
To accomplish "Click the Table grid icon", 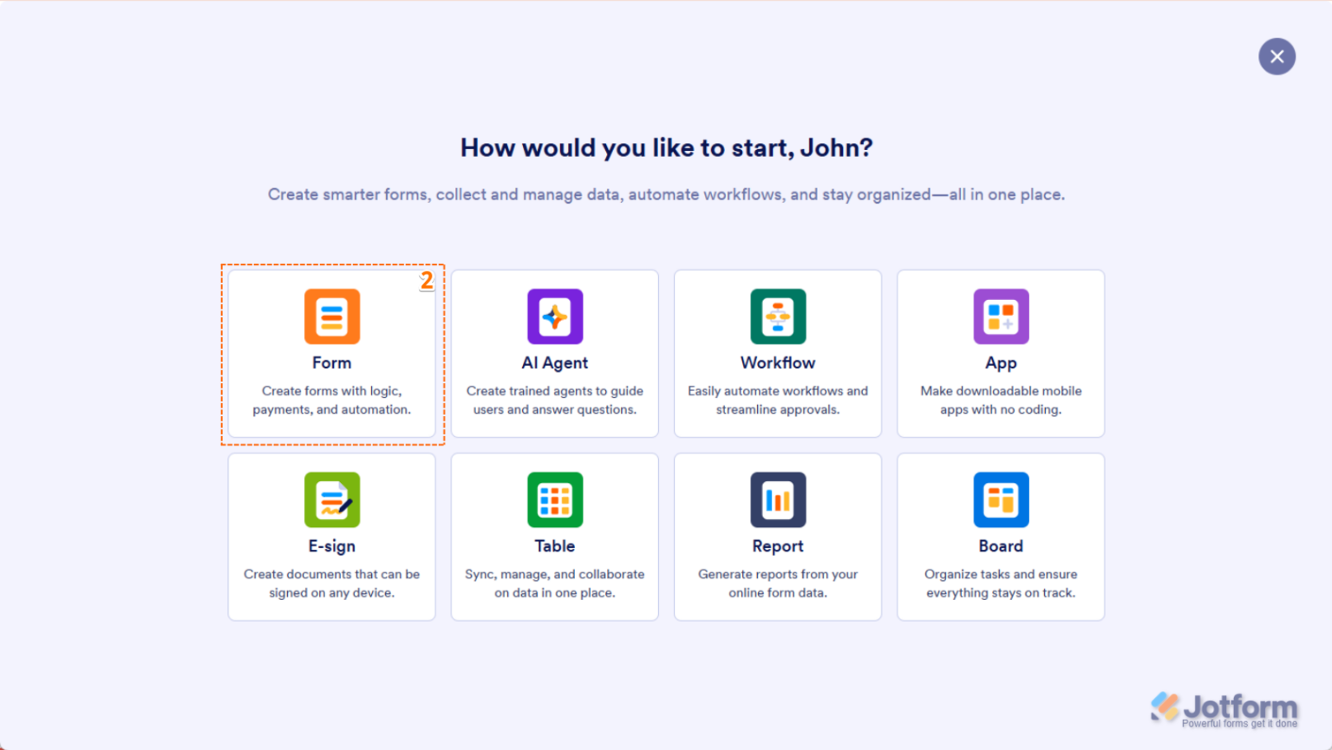I will (554, 499).
